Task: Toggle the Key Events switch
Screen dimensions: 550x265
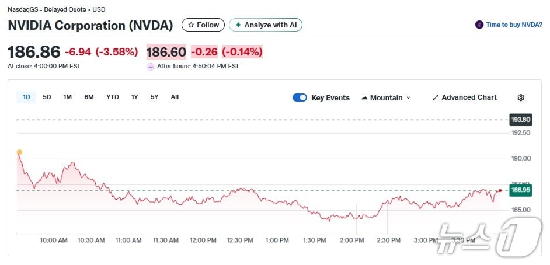Action: click(x=300, y=97)
